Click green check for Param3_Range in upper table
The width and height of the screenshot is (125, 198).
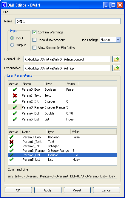[x=15, y=107]
